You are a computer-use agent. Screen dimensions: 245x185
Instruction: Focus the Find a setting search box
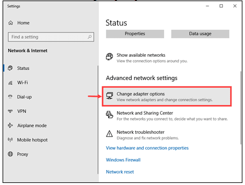point(51,37)
